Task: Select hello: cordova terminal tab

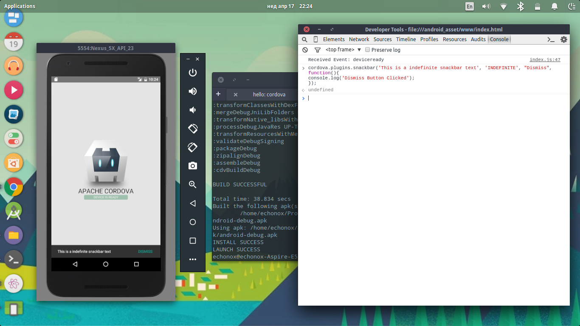Action: pyautogui.click(x=269, y=95)
